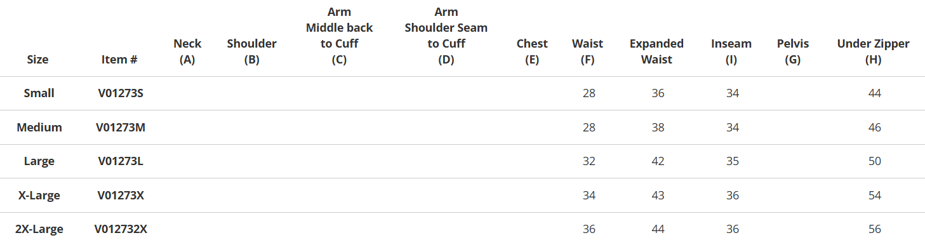
Task: Click item number V01273X
Action: 121,195
